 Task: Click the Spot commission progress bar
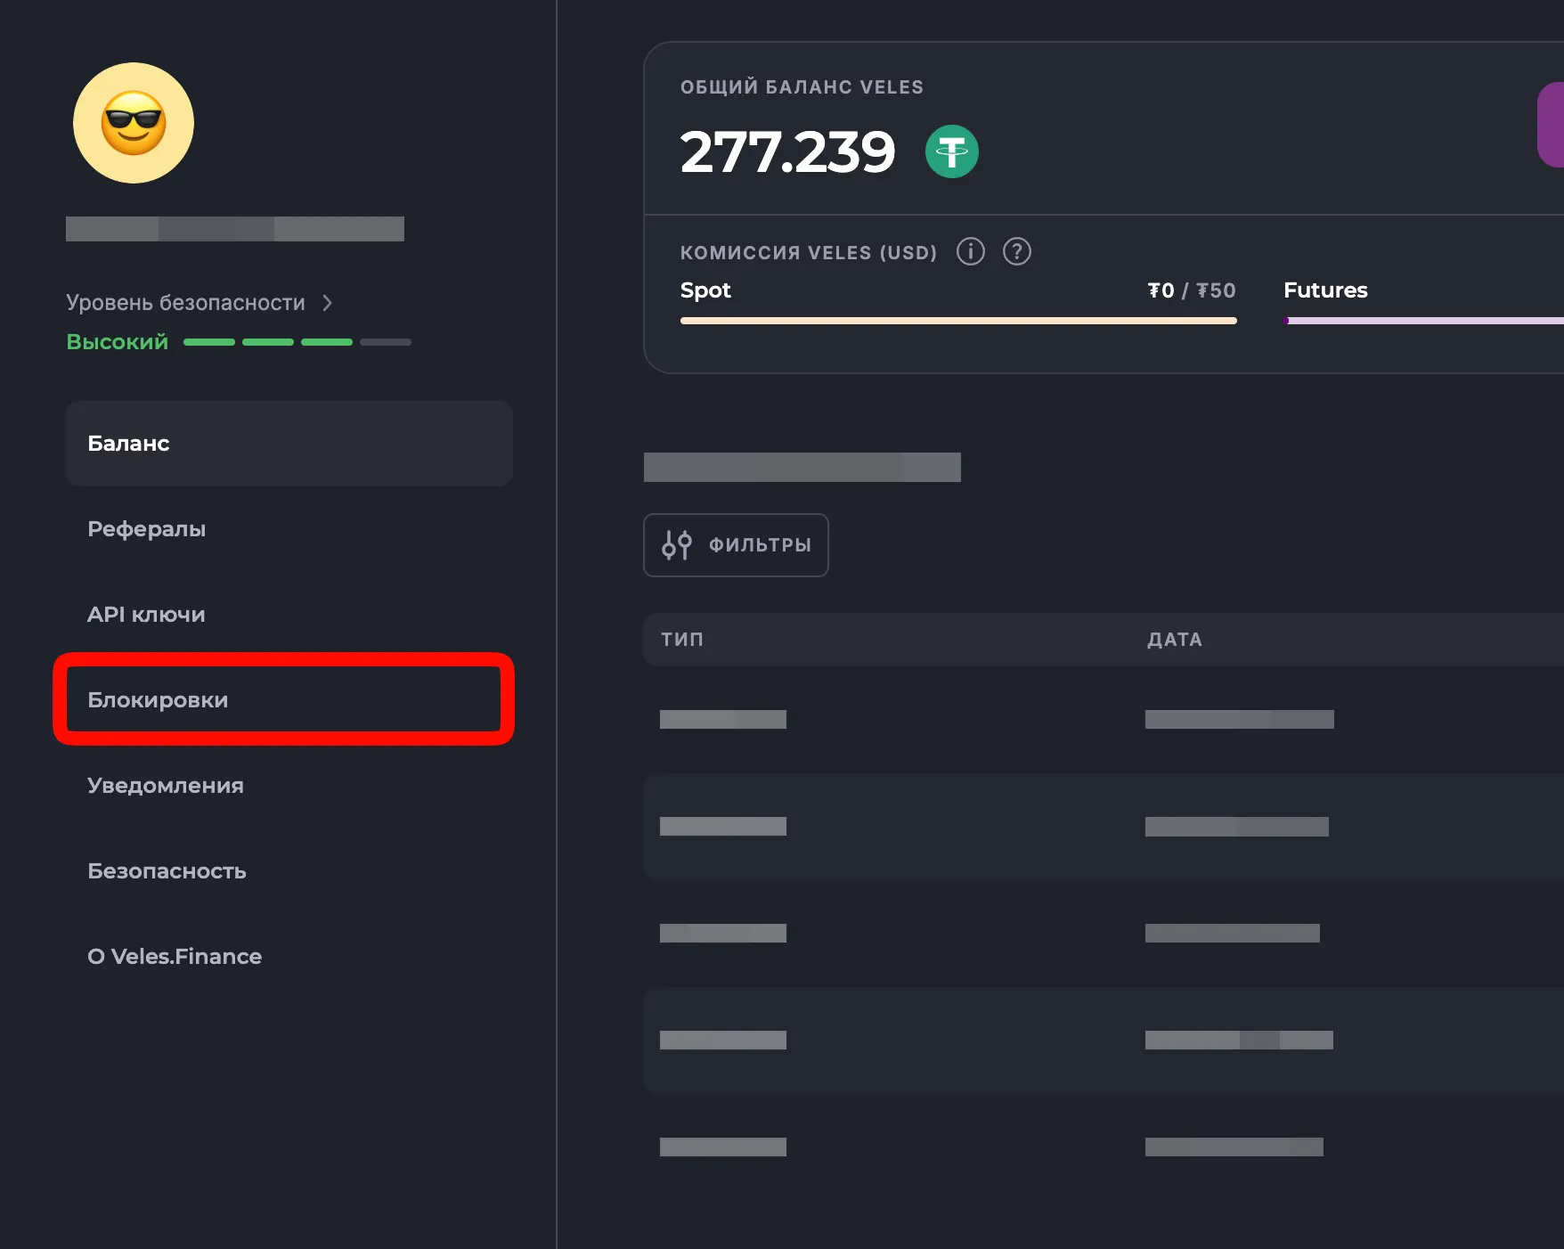click(x=958, y=321)
